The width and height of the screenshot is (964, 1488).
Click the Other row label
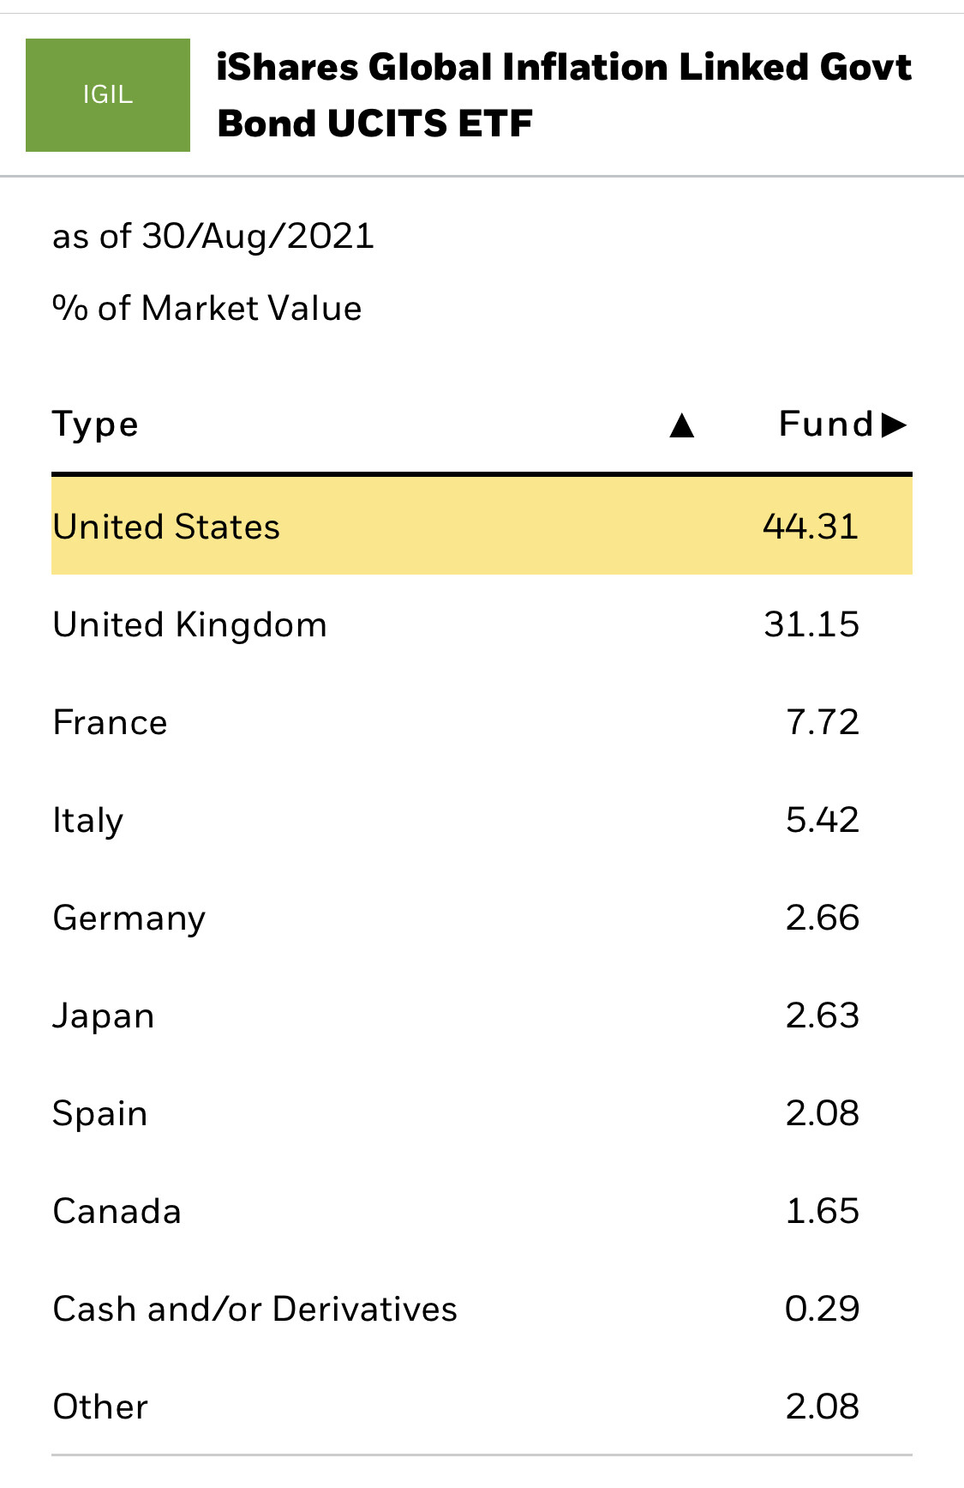(x=101, y=1407)
